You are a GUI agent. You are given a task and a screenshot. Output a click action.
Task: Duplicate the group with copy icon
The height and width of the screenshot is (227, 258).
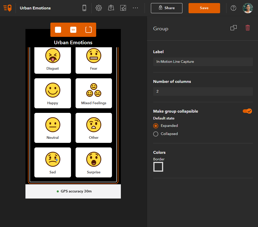pos(234,28)
